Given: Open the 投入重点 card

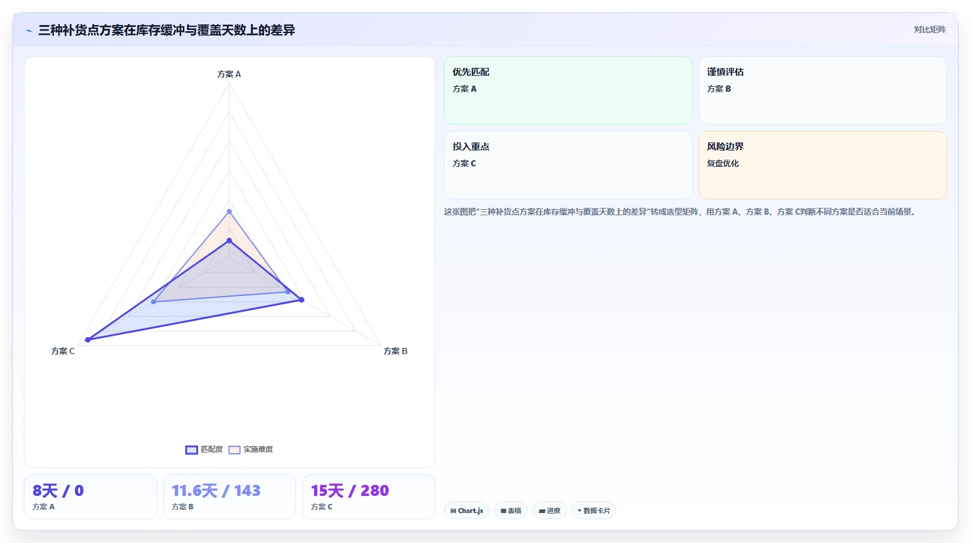Looking at the screenshot, I should tap(568, 165).
